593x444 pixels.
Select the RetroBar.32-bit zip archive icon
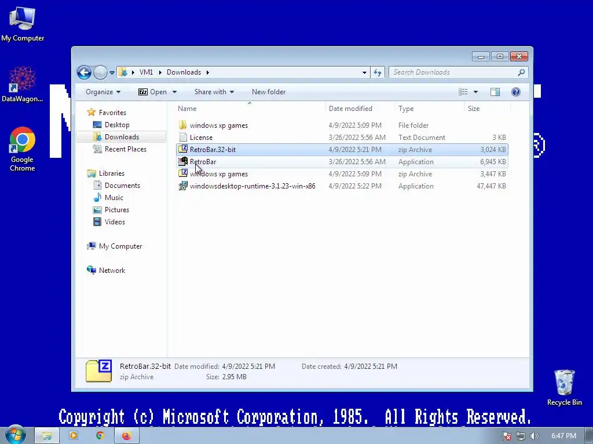[183, 149]
